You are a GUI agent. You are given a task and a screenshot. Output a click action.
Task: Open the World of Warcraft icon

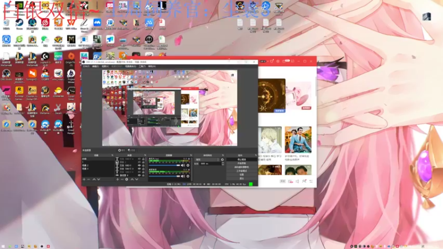point(45,91)
